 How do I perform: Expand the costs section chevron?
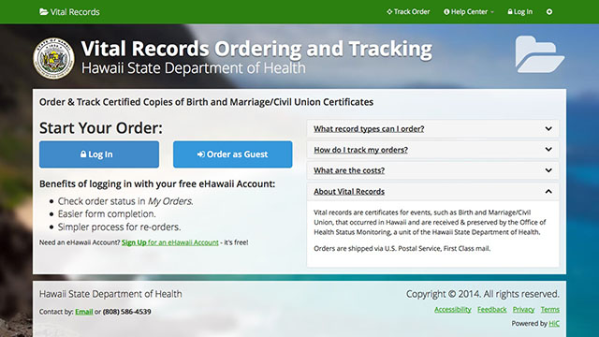pos(548,170)
